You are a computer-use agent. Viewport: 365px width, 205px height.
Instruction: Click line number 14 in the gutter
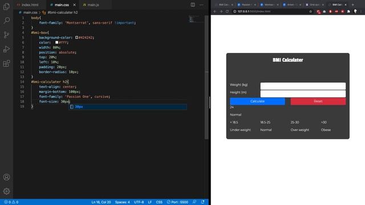(x=22, y=81)
